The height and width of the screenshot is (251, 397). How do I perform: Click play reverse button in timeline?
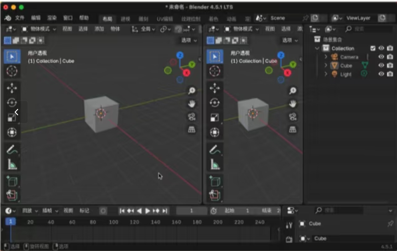139,211
